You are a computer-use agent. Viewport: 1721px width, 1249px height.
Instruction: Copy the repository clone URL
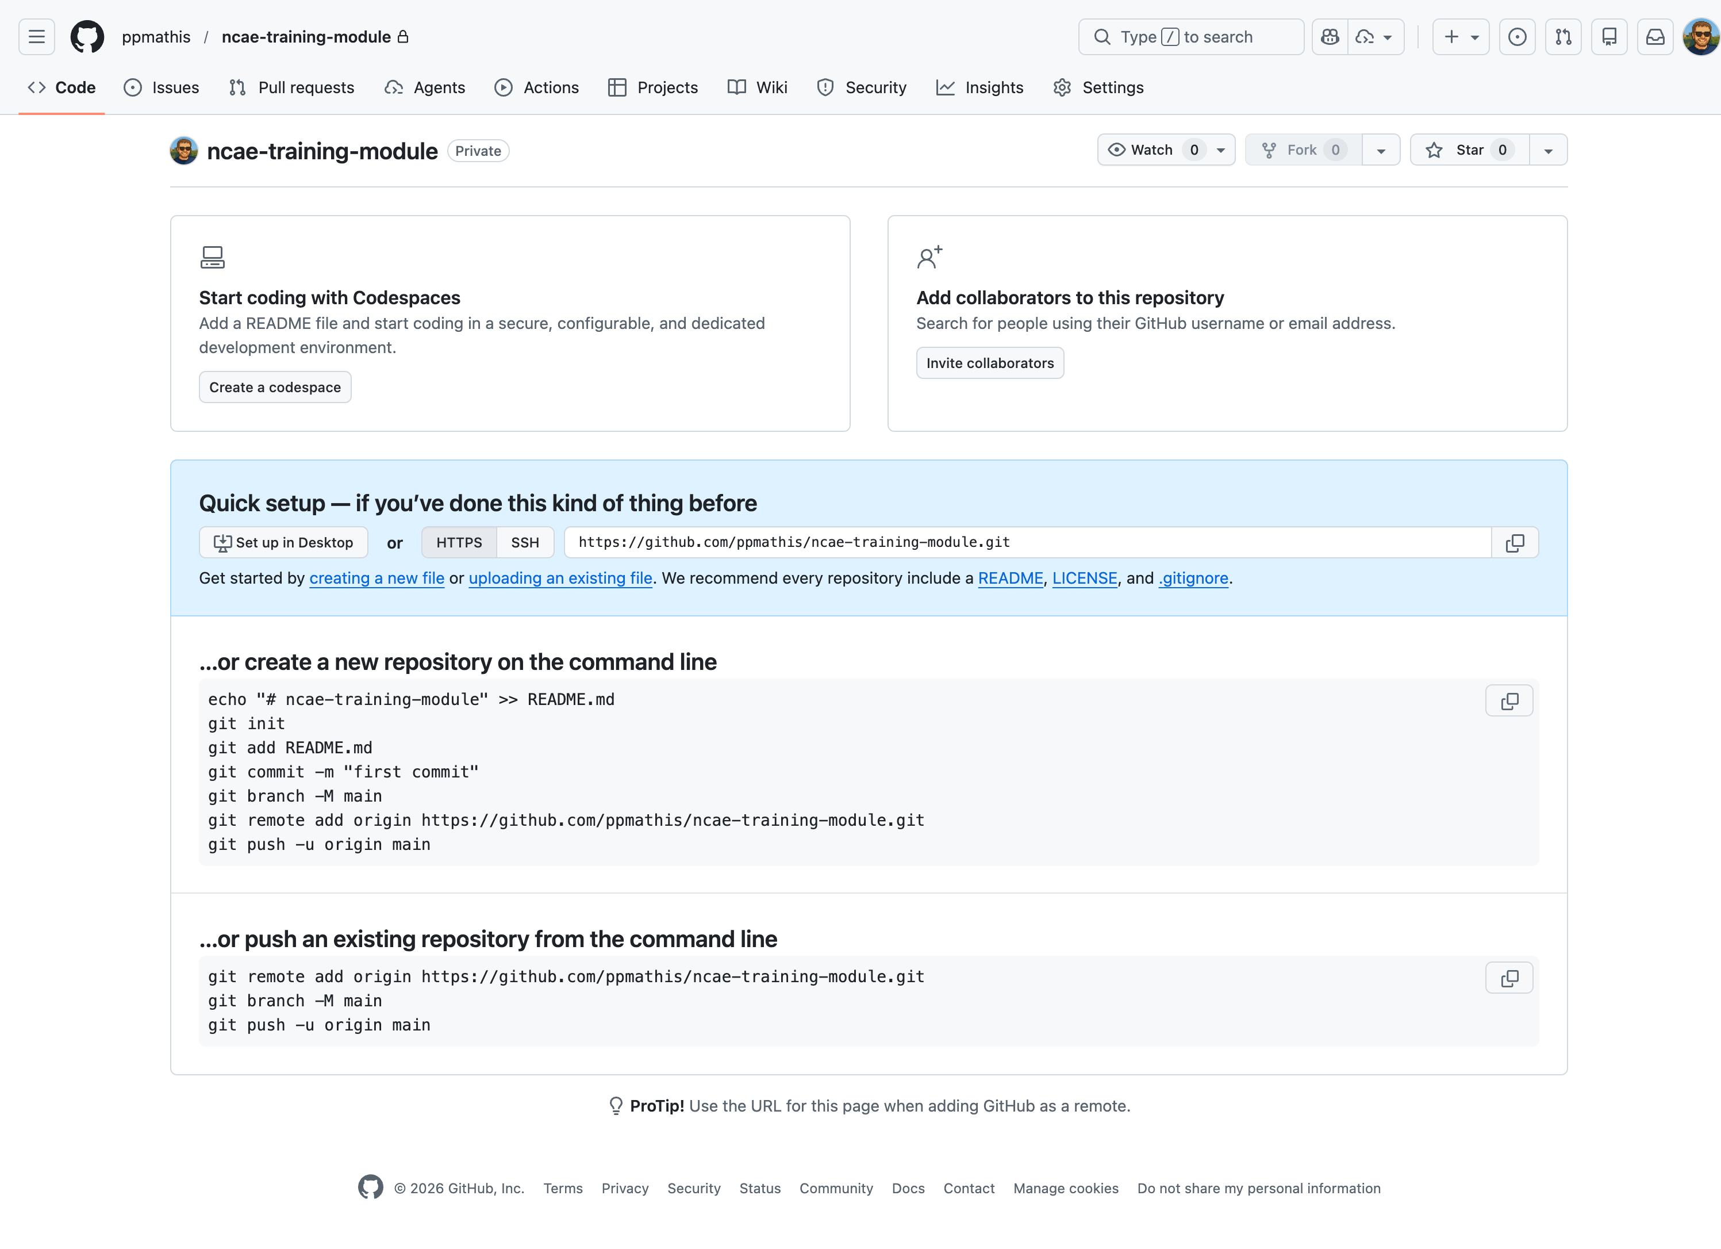tap(1515, 542)
